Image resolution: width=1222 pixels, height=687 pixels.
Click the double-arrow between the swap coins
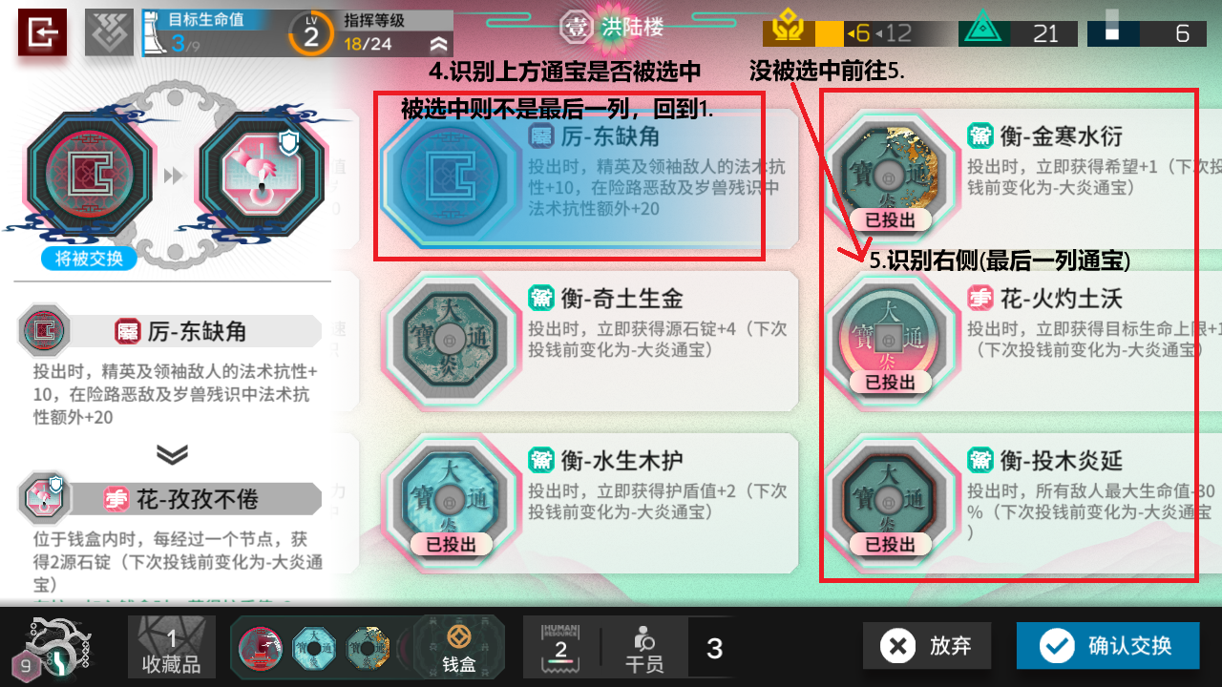click(175, 177)
